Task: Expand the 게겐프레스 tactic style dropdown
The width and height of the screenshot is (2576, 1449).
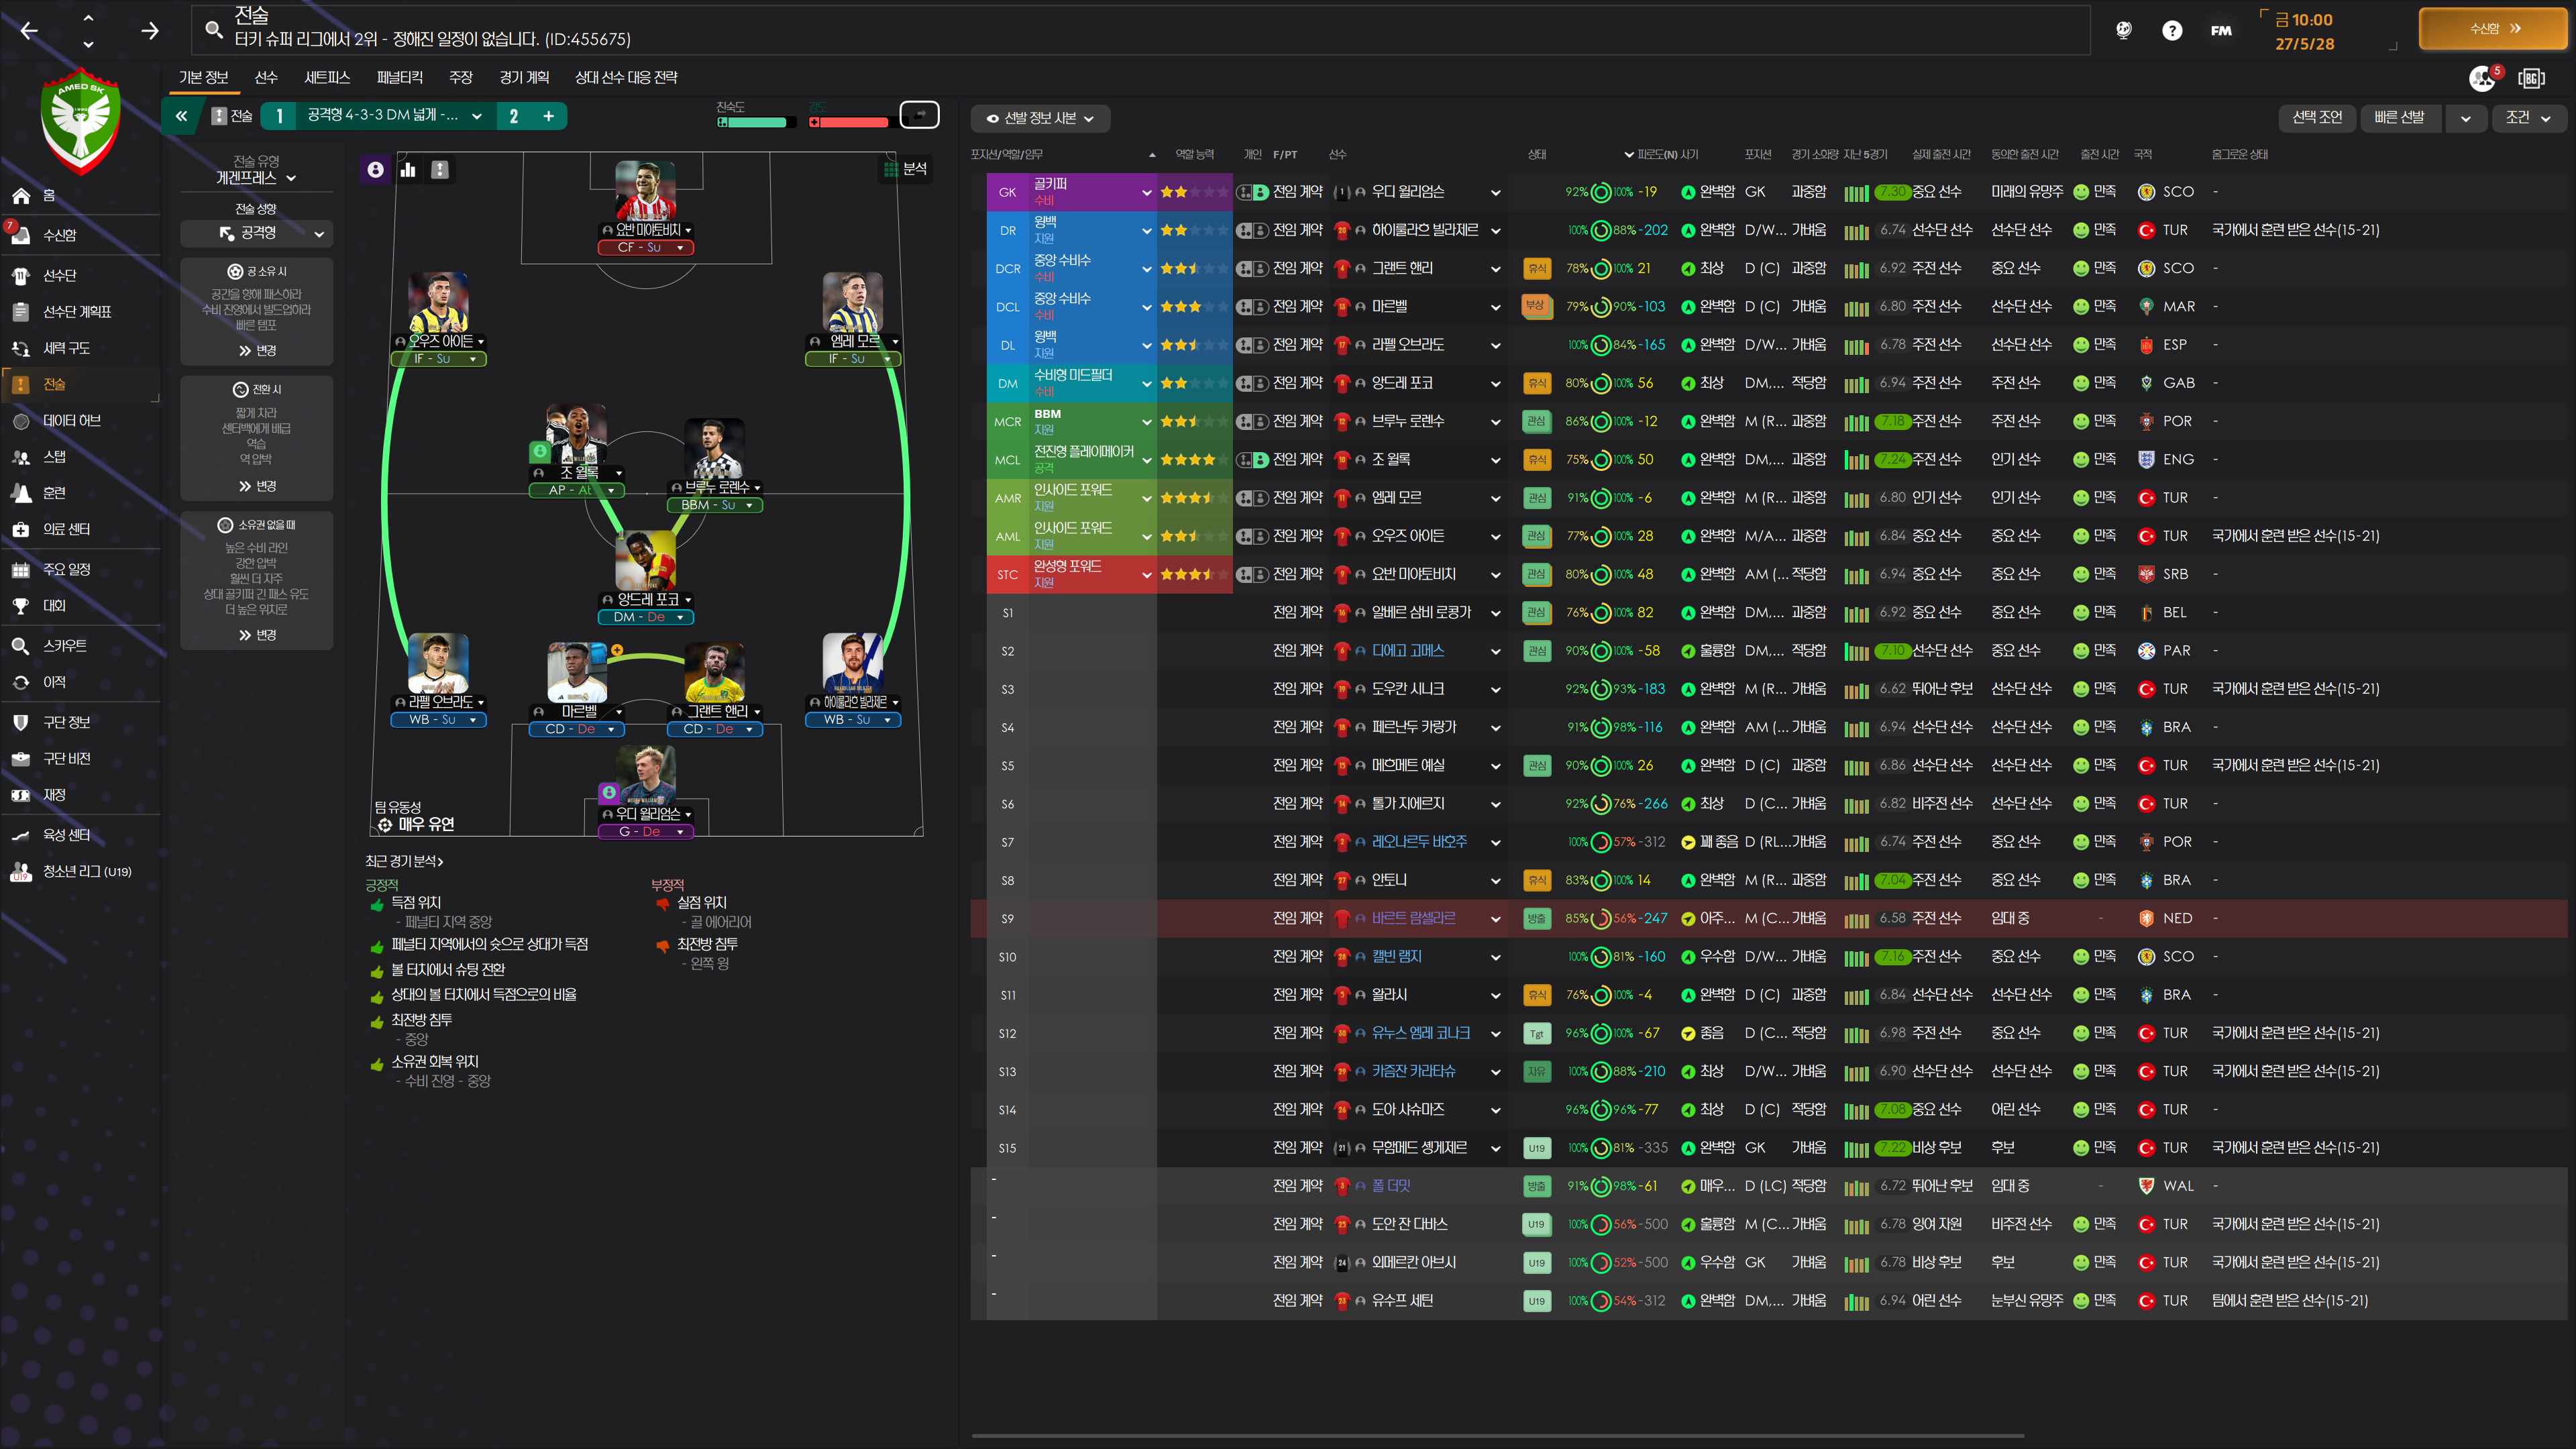Action: coord(256,178)
